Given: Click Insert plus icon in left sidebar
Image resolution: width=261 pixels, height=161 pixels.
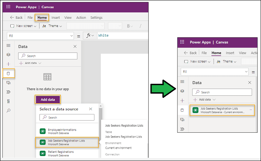Looking at the screenshot, I should coord(9,64).
